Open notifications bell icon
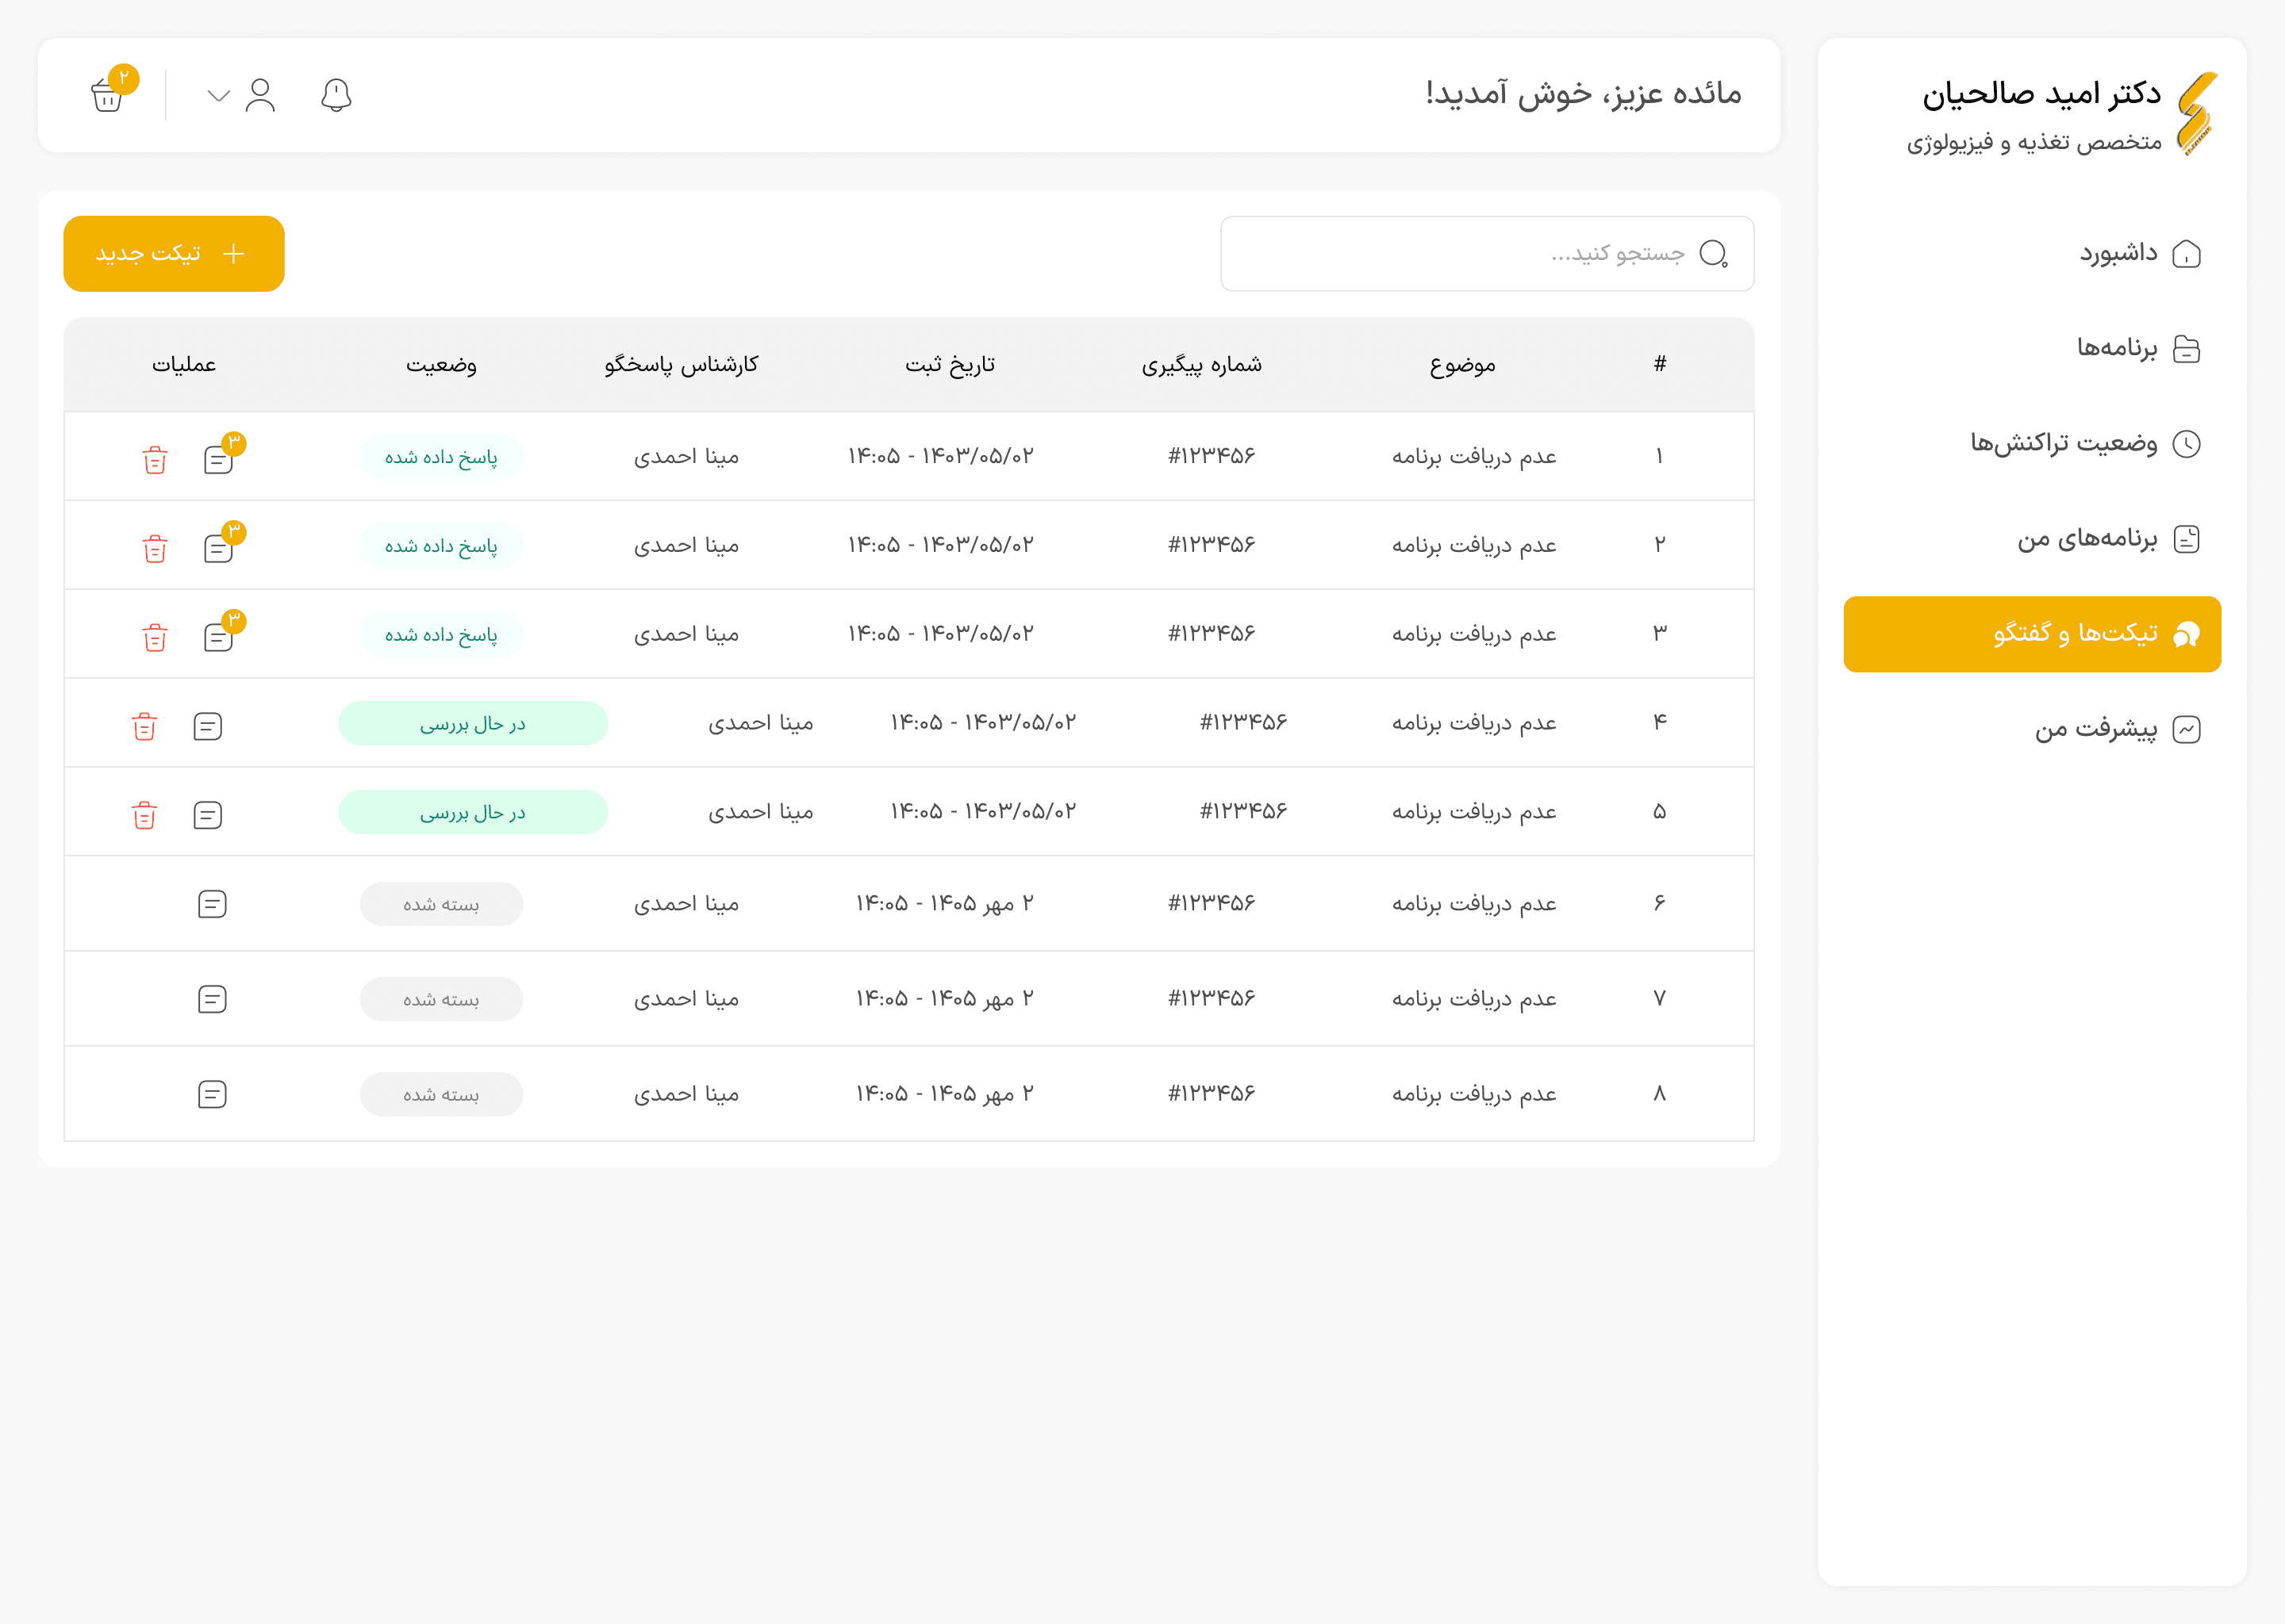 pyautogui.click(x=336, y=95)
